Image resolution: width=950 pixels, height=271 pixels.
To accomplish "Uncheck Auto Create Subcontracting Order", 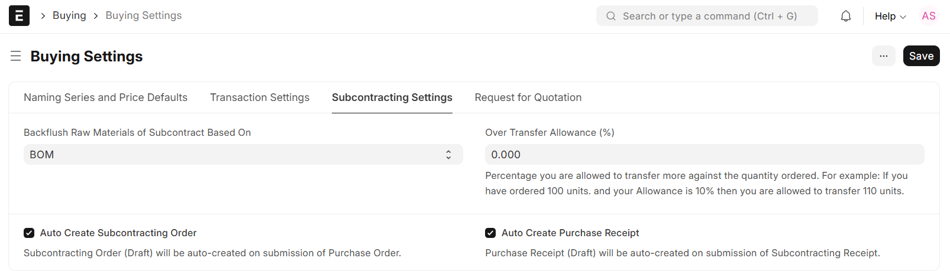I will pyautogui.click(x=29, y=233).
